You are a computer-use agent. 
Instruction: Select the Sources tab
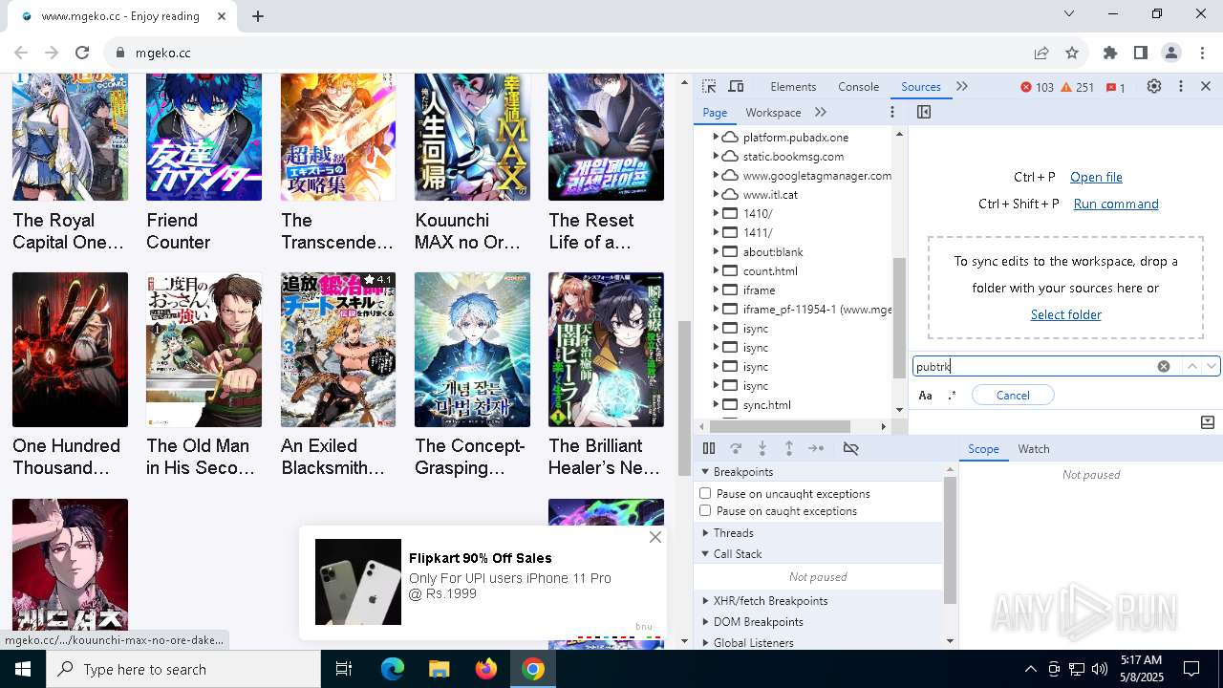[921, 87]
